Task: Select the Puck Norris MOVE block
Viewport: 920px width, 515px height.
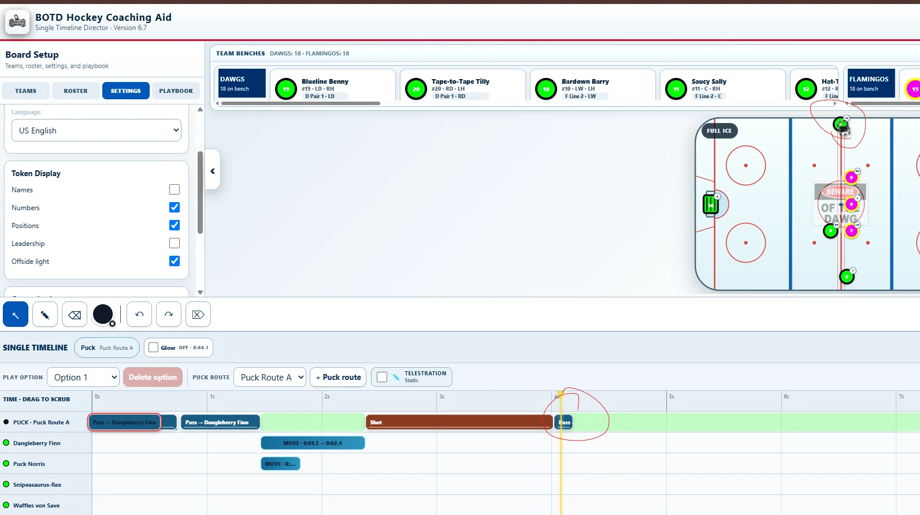Action: tap(280, 464)
